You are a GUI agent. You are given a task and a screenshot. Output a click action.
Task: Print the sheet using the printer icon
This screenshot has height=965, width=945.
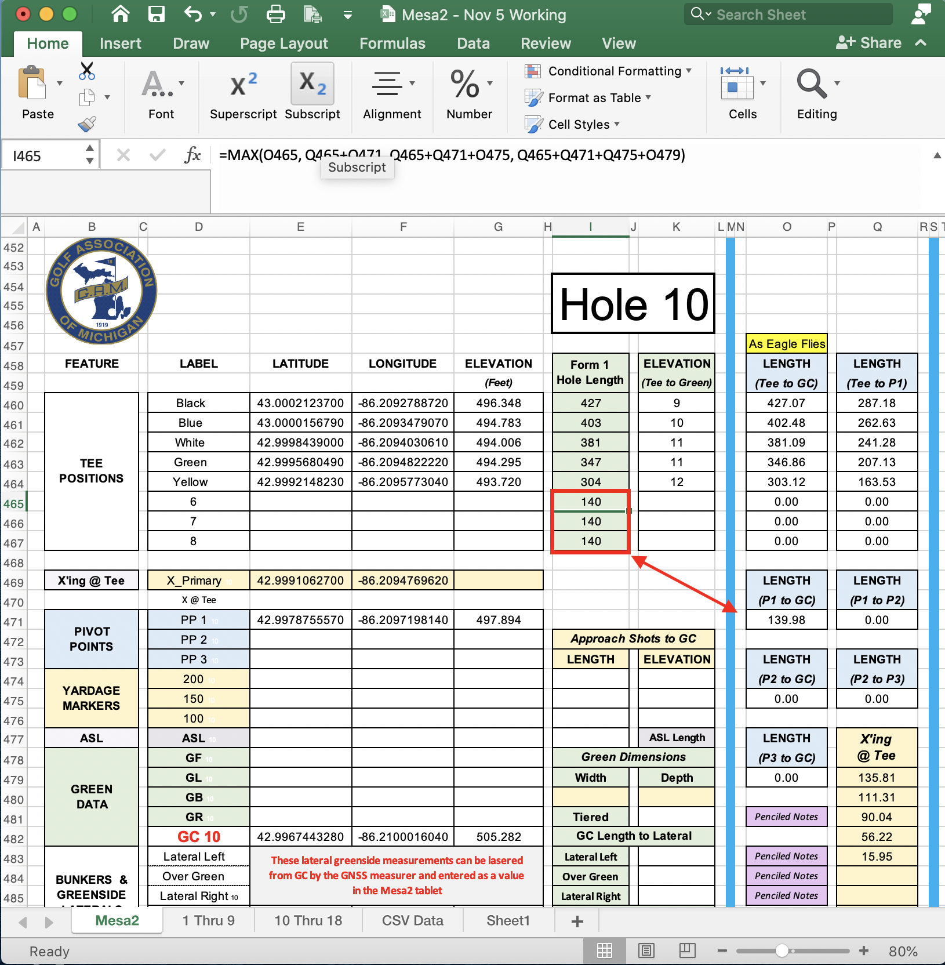click(276, 14)
